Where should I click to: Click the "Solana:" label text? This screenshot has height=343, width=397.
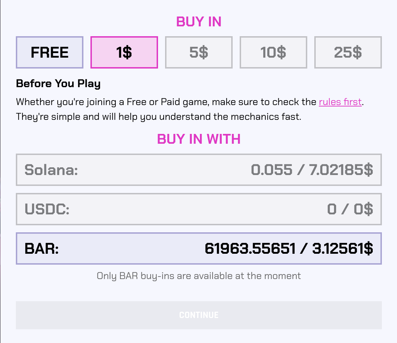point(51,170)
